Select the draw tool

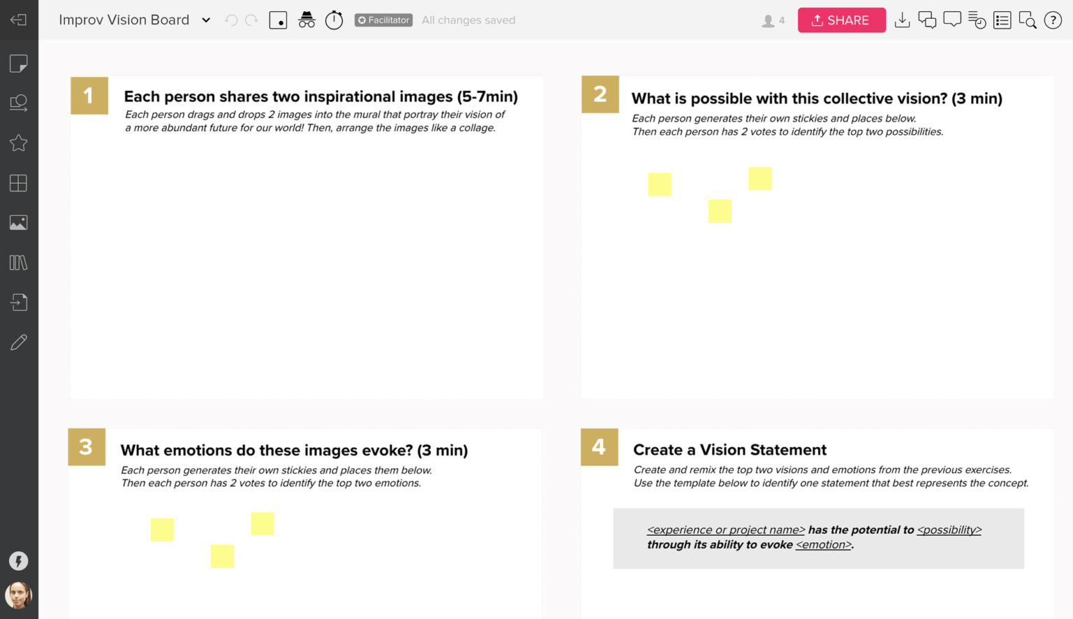point(19,342)
